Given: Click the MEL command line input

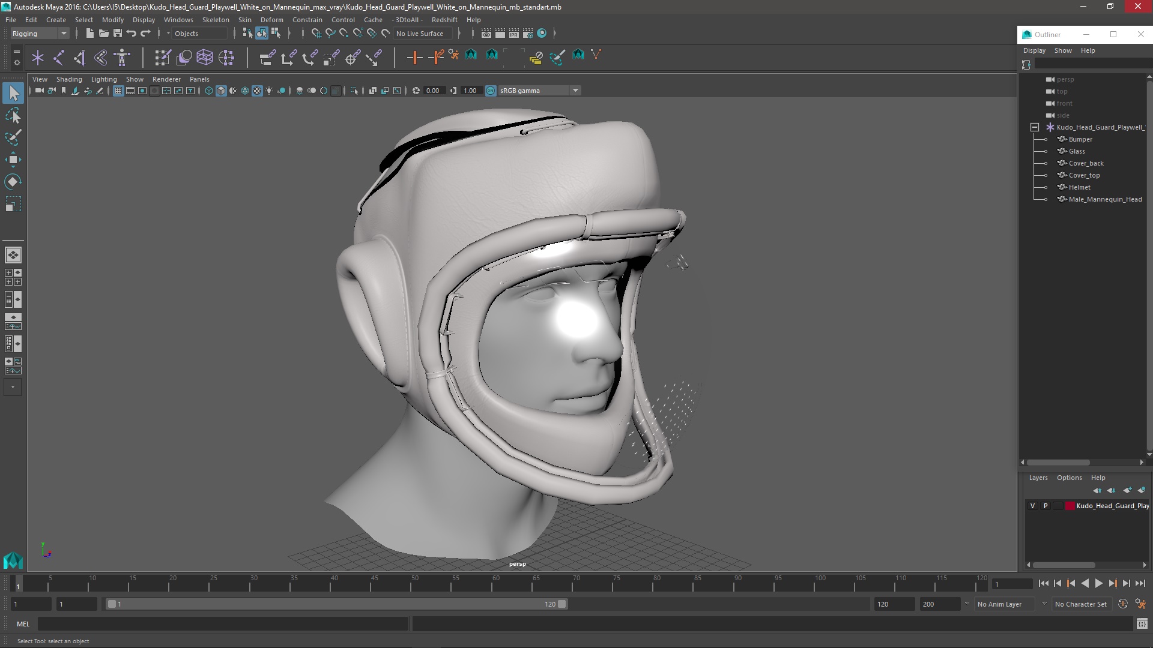Looking at the screenshot, I should pyautogui.click(x=223, y=624).
